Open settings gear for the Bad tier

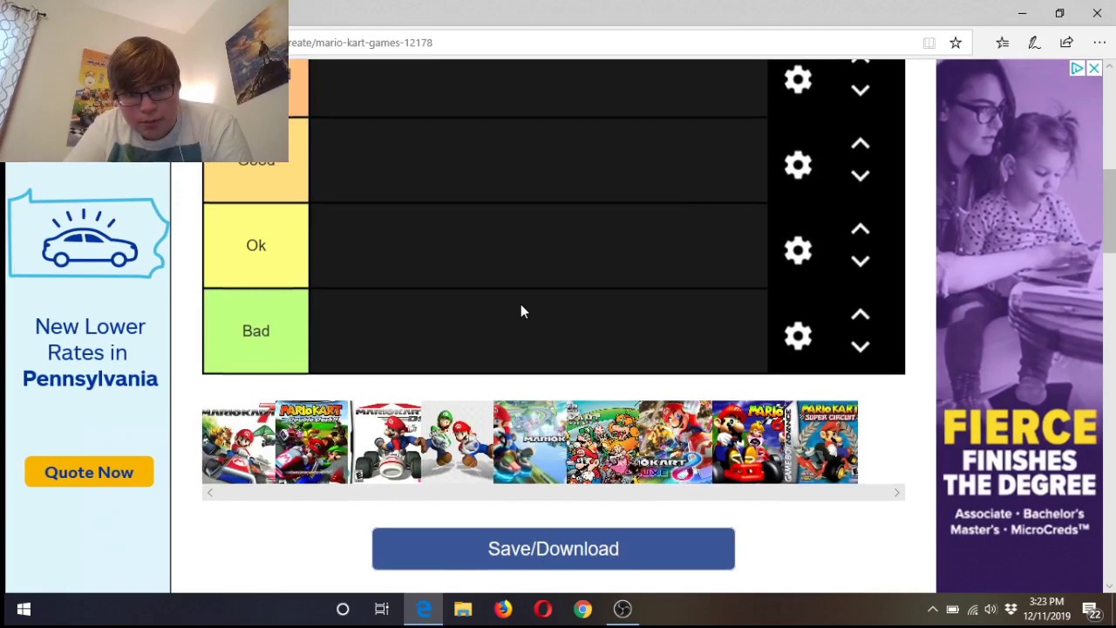798,336
